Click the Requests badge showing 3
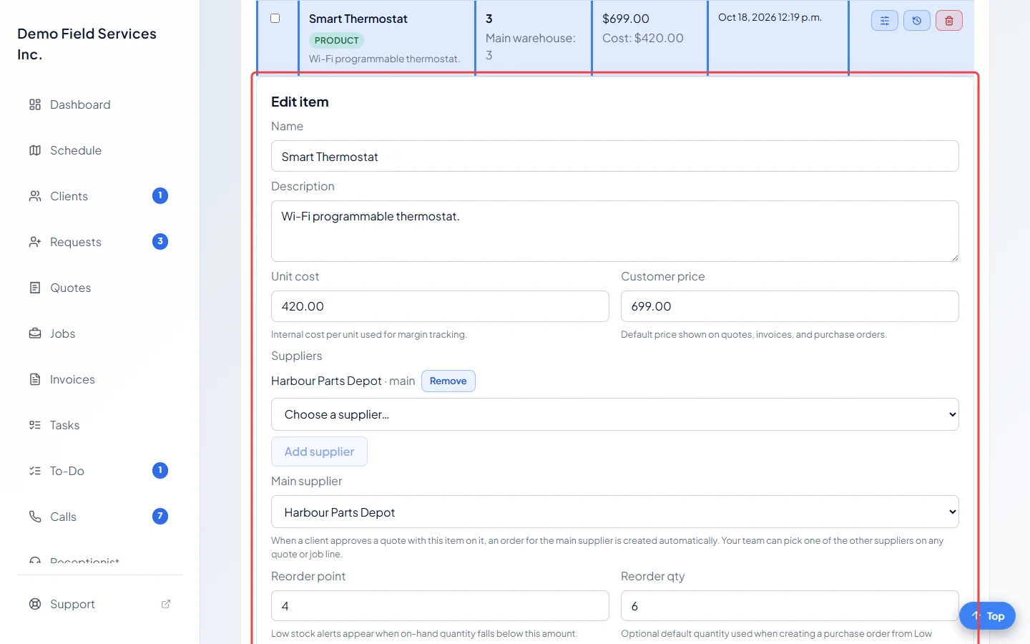Image resolution: width=1030 pixels, height=644 pixels. (x=160, y=241)
